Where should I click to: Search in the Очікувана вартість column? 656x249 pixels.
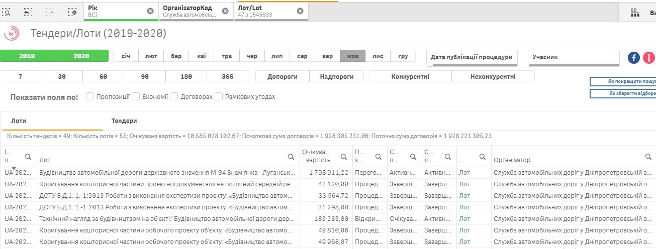coord(344,157)
